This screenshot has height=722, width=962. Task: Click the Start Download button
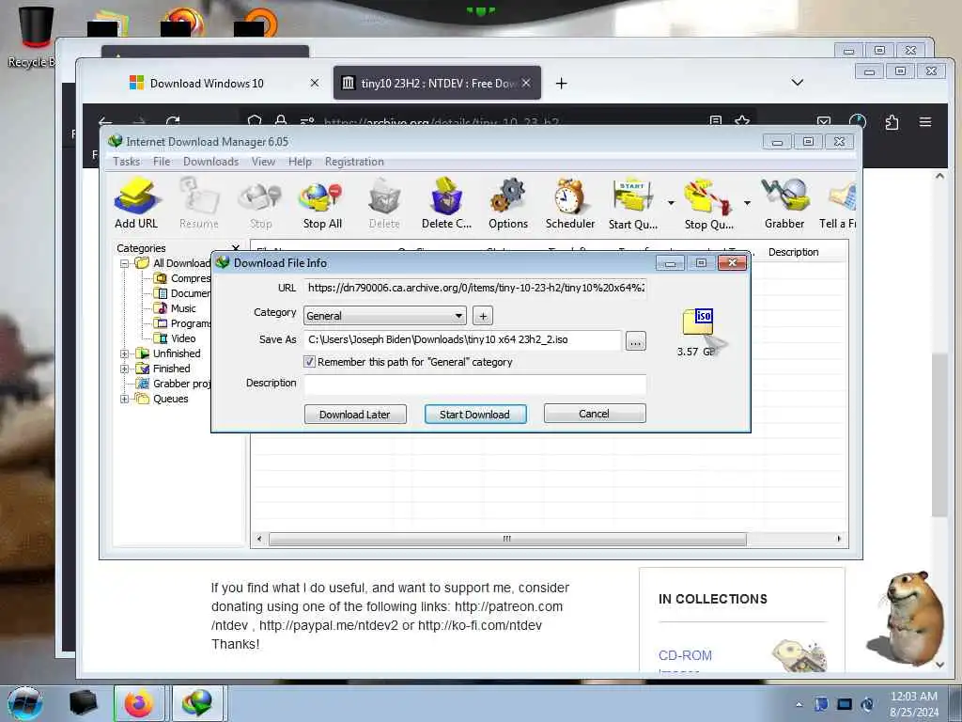474,415
